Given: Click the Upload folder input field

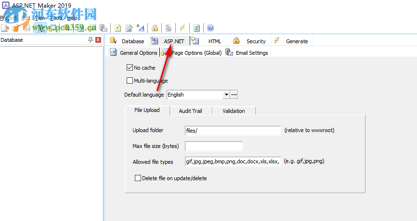Looking at the screenshot, I should [x=233, y=131].
